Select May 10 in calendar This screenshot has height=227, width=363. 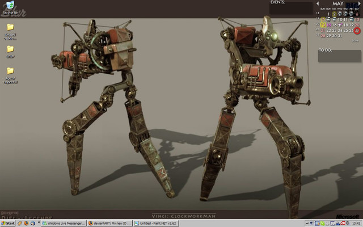(340, 19)
